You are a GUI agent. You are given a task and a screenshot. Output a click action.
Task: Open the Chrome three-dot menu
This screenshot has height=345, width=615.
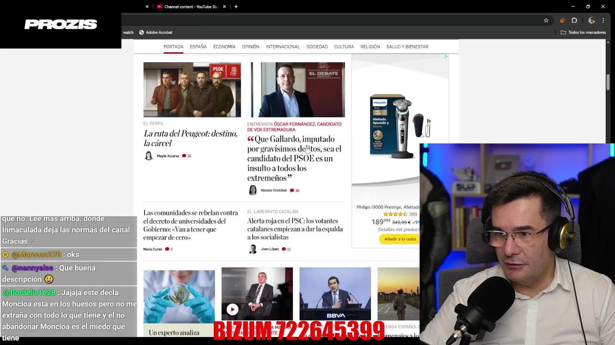[603, 21]
